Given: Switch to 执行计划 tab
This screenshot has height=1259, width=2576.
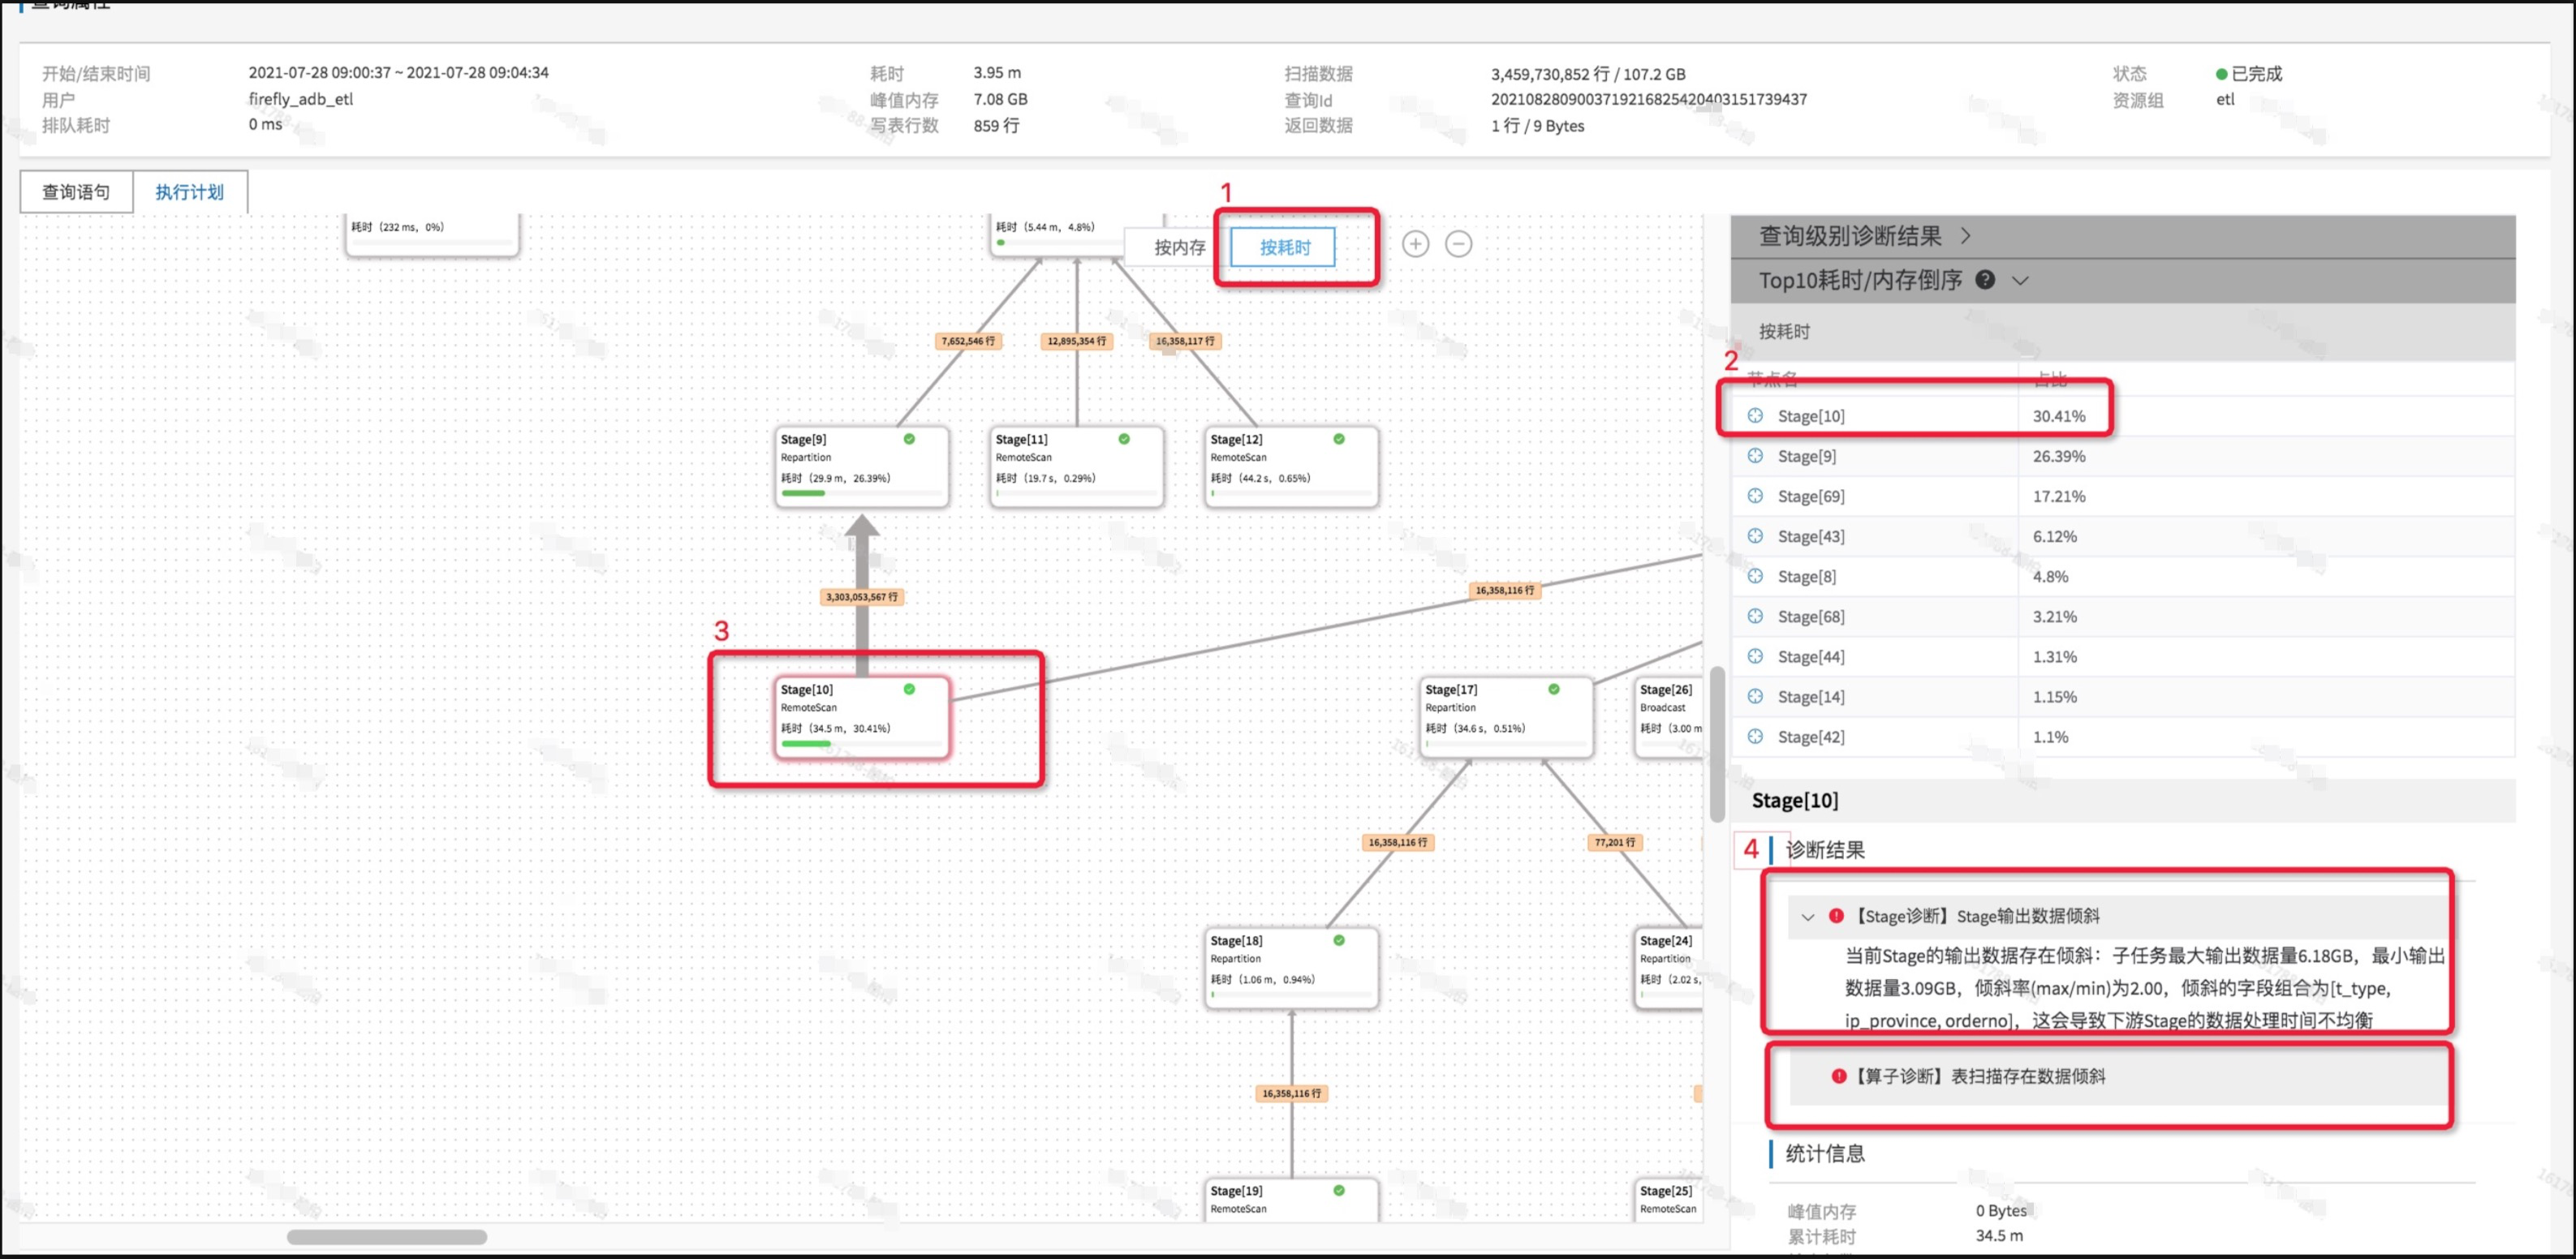Looking at the screenshot, I should coord(189,191).
